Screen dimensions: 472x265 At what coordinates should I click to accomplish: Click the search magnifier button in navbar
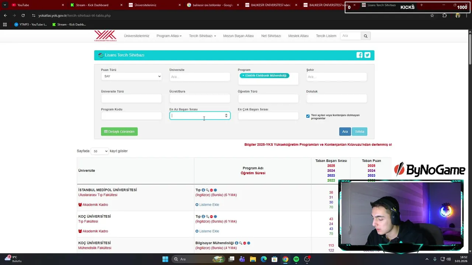pos(365,36)
